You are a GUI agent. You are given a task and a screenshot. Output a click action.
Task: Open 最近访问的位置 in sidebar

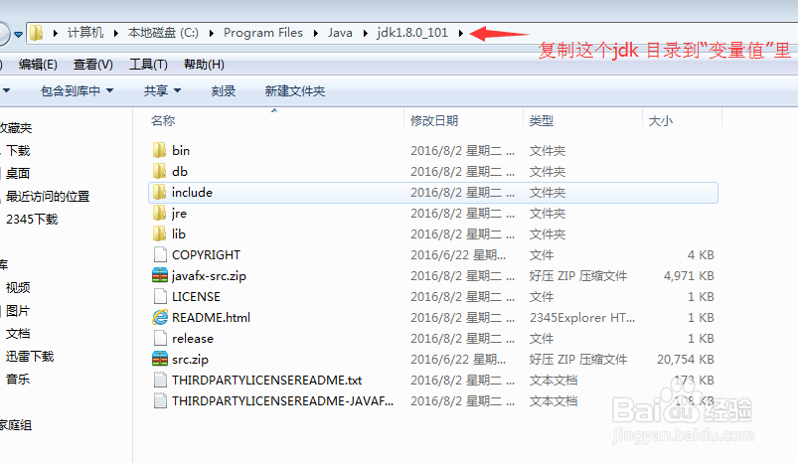[x=48, y=197]
